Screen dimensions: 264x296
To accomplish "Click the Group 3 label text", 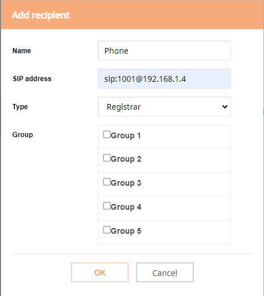I will 126,183.
